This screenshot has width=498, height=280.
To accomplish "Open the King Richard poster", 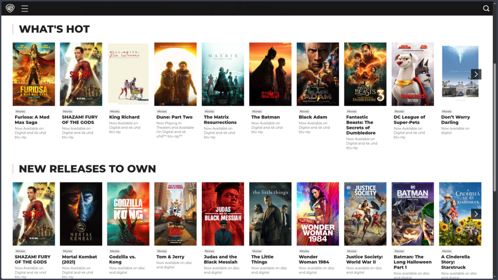I will 128,74.
